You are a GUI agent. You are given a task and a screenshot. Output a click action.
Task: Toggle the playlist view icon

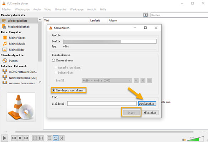point(50,138)
